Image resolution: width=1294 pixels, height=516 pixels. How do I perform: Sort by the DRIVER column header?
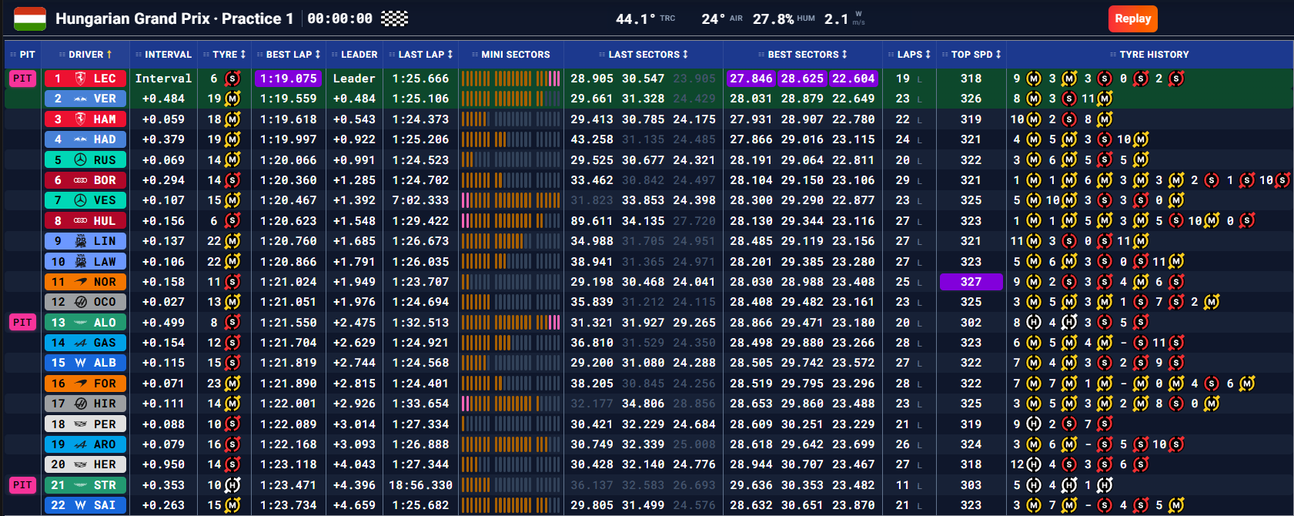85,55
